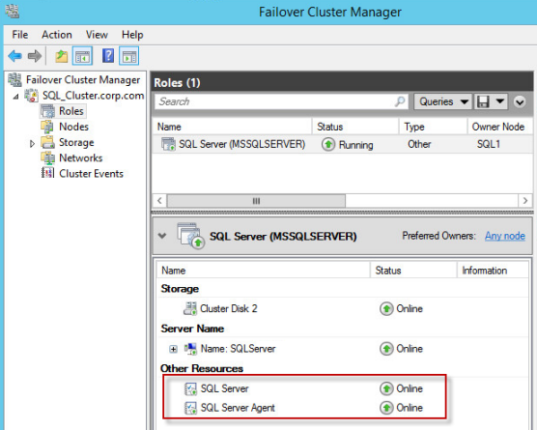Click the green Running status icon

[328, 144]
